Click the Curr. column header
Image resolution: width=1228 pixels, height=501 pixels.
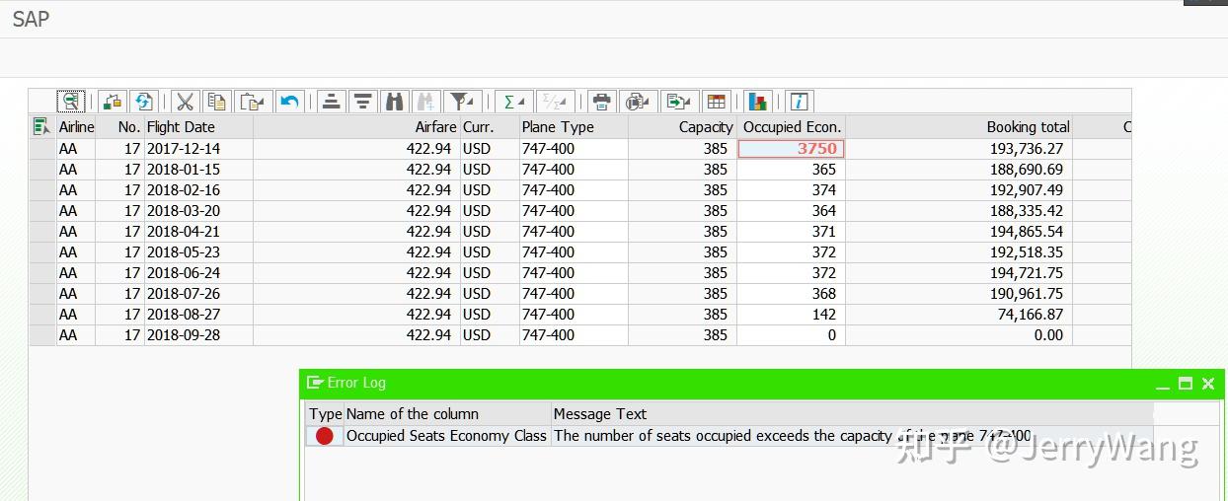490,126
